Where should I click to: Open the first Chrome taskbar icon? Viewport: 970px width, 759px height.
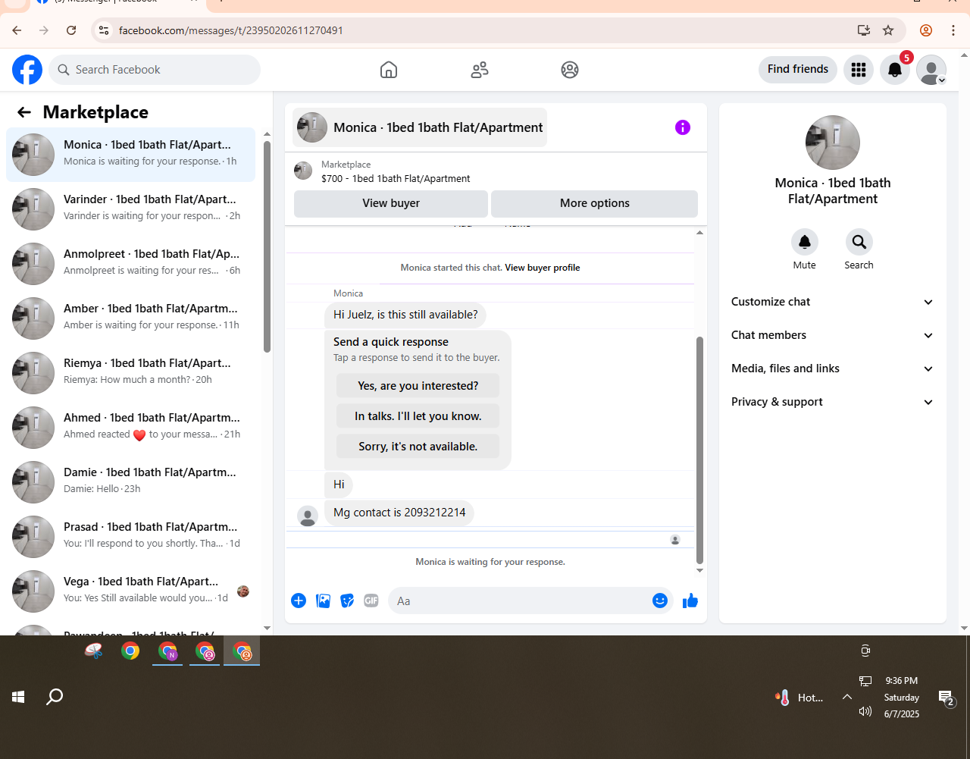[130, 651]
